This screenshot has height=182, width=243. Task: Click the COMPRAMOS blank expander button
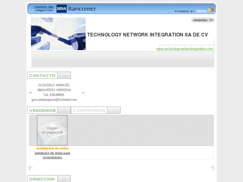[x=114, y=110]
